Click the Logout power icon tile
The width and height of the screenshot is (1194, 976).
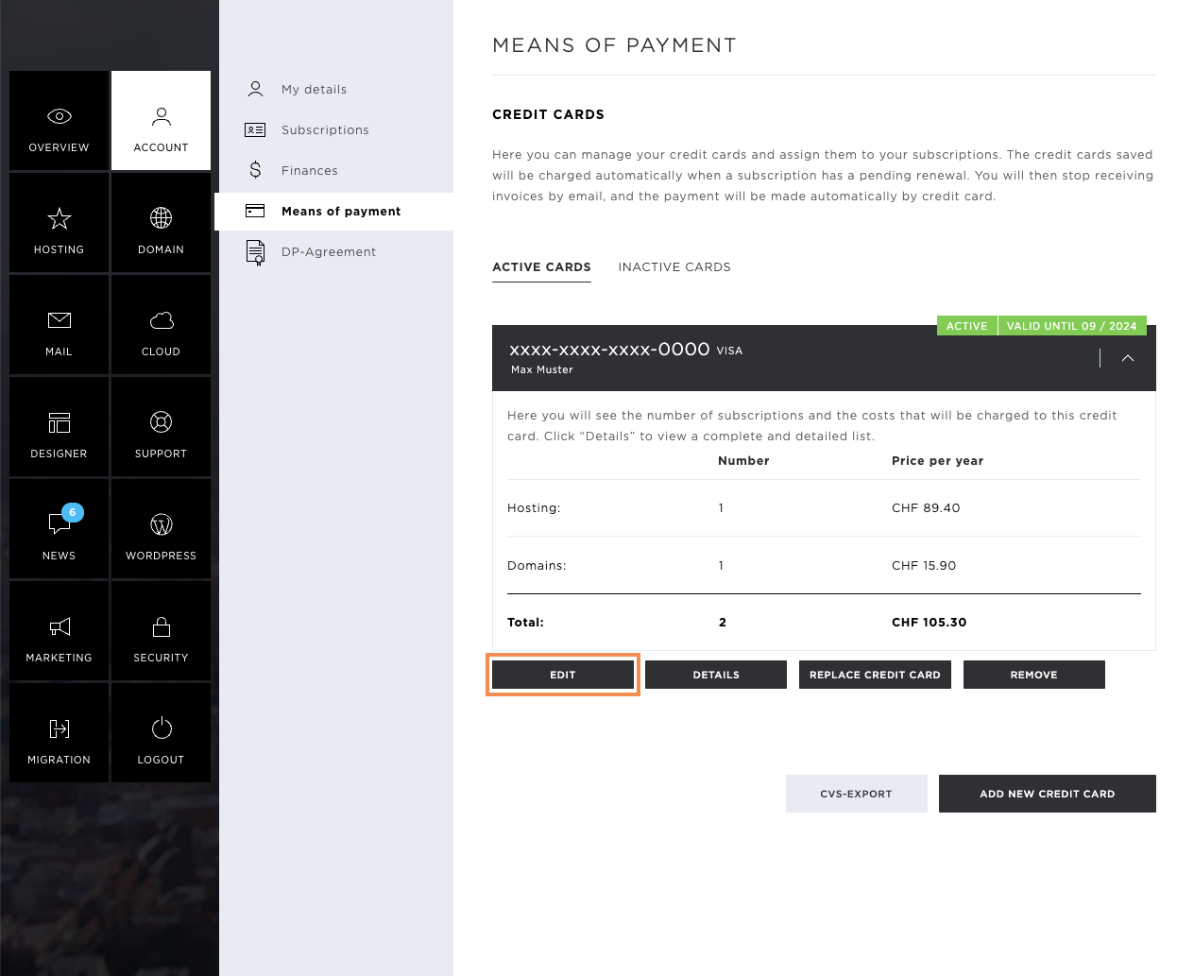click(x=161, y=733)
